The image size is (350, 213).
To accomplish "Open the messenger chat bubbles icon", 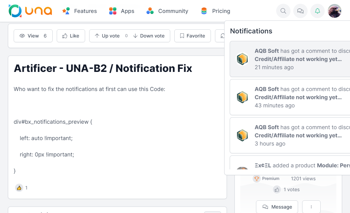I will (300, 11).
